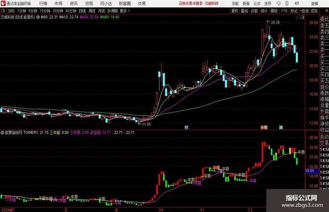The image size is (329, 212).
Task: Toggle the left panel icon before 分时
Action: (x=3, y=11)
